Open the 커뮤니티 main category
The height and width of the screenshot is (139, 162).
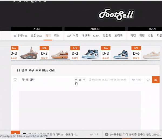95,29
